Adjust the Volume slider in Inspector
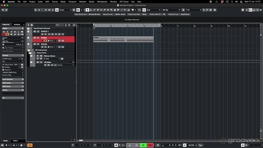The image size is (263, 148). click(13, 39)
